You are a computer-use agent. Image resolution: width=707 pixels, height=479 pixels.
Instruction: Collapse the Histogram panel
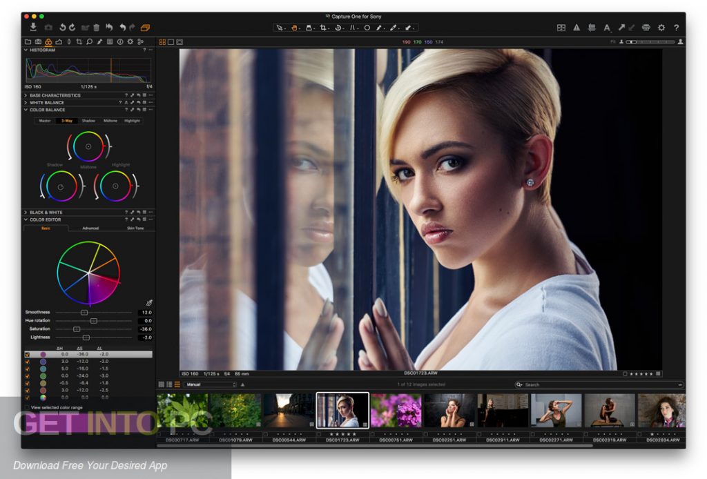pos(26,50)
